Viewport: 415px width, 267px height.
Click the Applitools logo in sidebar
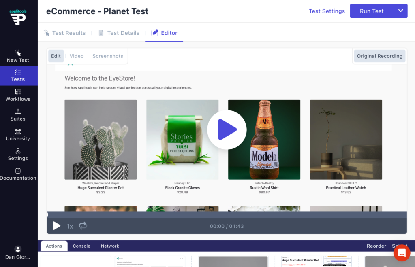tap(18, 17)
